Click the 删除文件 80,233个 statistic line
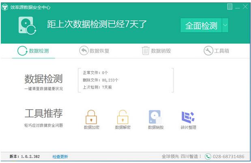Screen dimensions: 251x163 (101, 80)
